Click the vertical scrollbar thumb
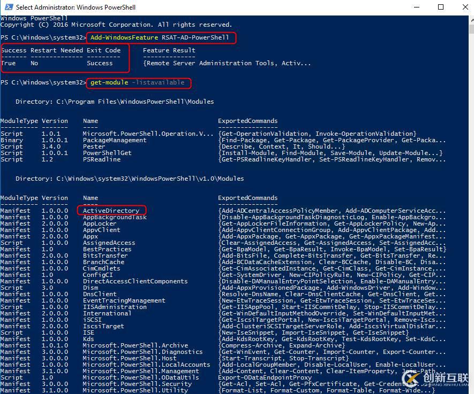Image resolution: width=474 pixels, height=394 pixels. 471,29
